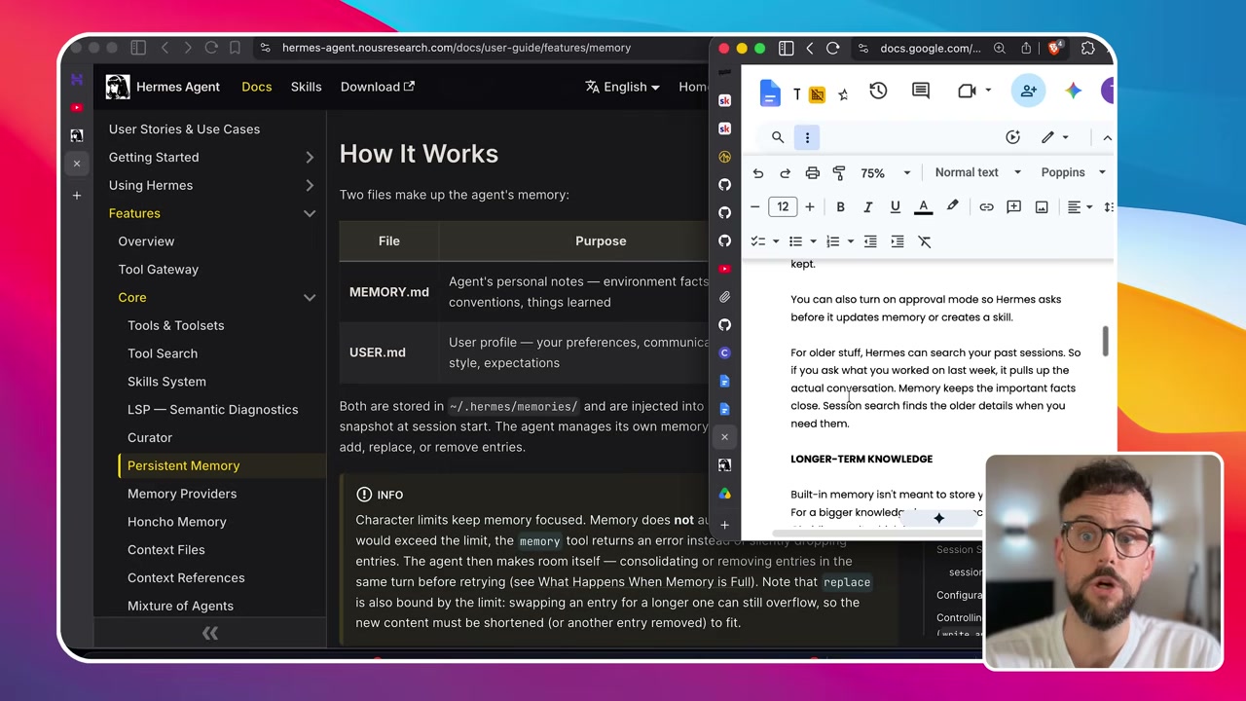Reload the Google Docs browser page
Image resolution: width=1246 pixels, height=701 pixels.
(832, 48)
